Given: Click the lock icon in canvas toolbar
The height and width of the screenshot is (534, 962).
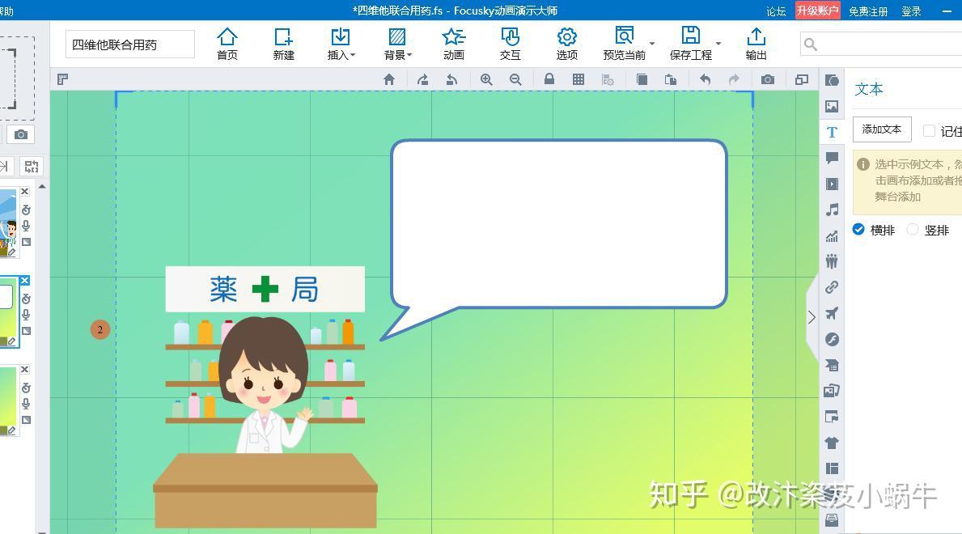Looking at the screenshot, I should coord(549,79).
